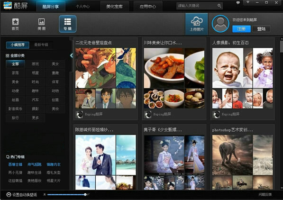Select the 家居 category filter
The image size is (283, 200).
click(15, 73)
